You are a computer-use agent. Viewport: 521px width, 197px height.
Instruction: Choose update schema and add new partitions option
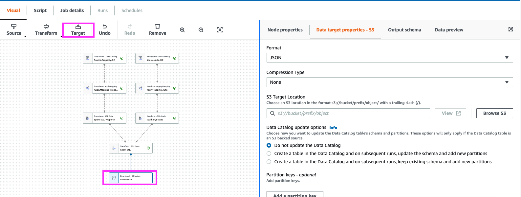tap(269, 153)
